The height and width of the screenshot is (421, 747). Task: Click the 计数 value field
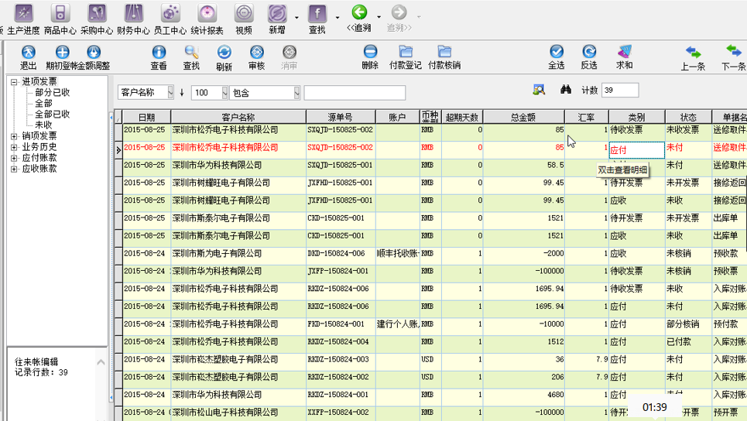point(620,90)
